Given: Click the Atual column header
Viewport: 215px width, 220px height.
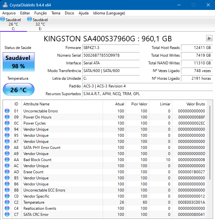Looking at the screenshot, I should (115, 104).
